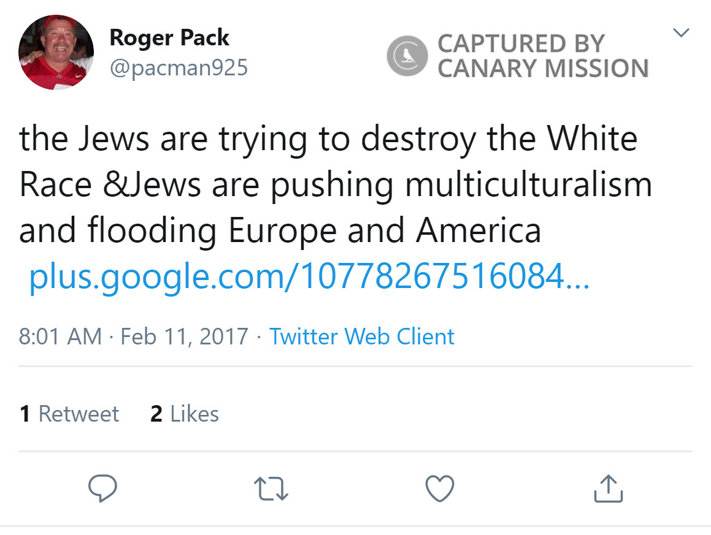
Task: Click the share upload arrow icon
Action: click(609, 488)
